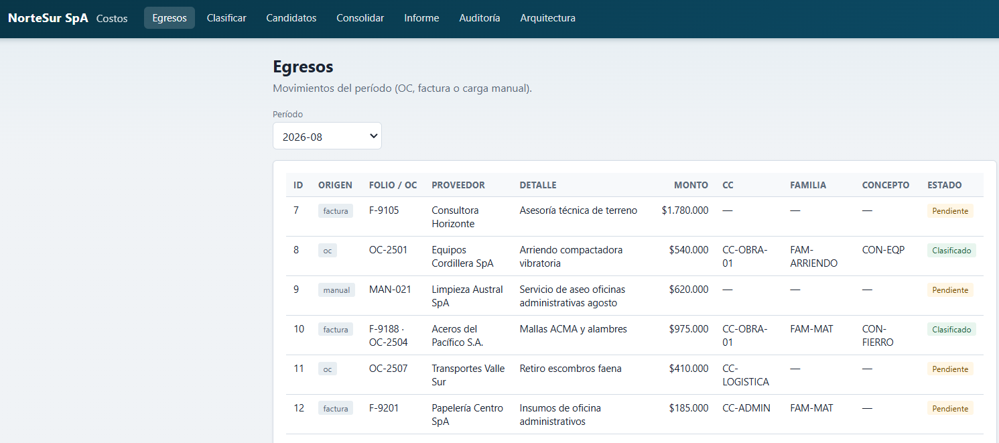This screenshot has width=999, height=443.
Task: Click CON-FIERRO concept cell
Action: pyautogui.click(x=878, y=336)
